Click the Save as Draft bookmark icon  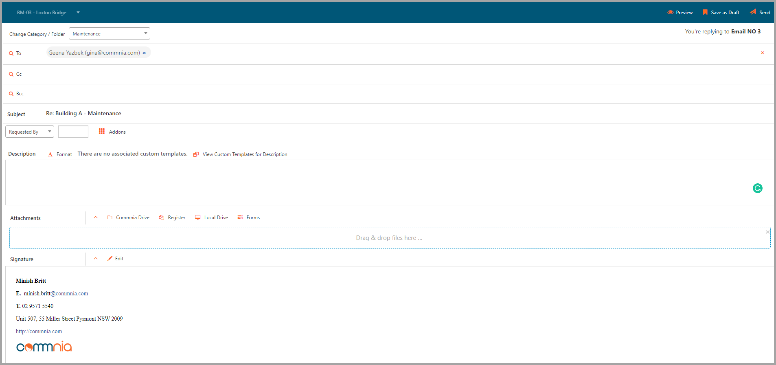705,12
